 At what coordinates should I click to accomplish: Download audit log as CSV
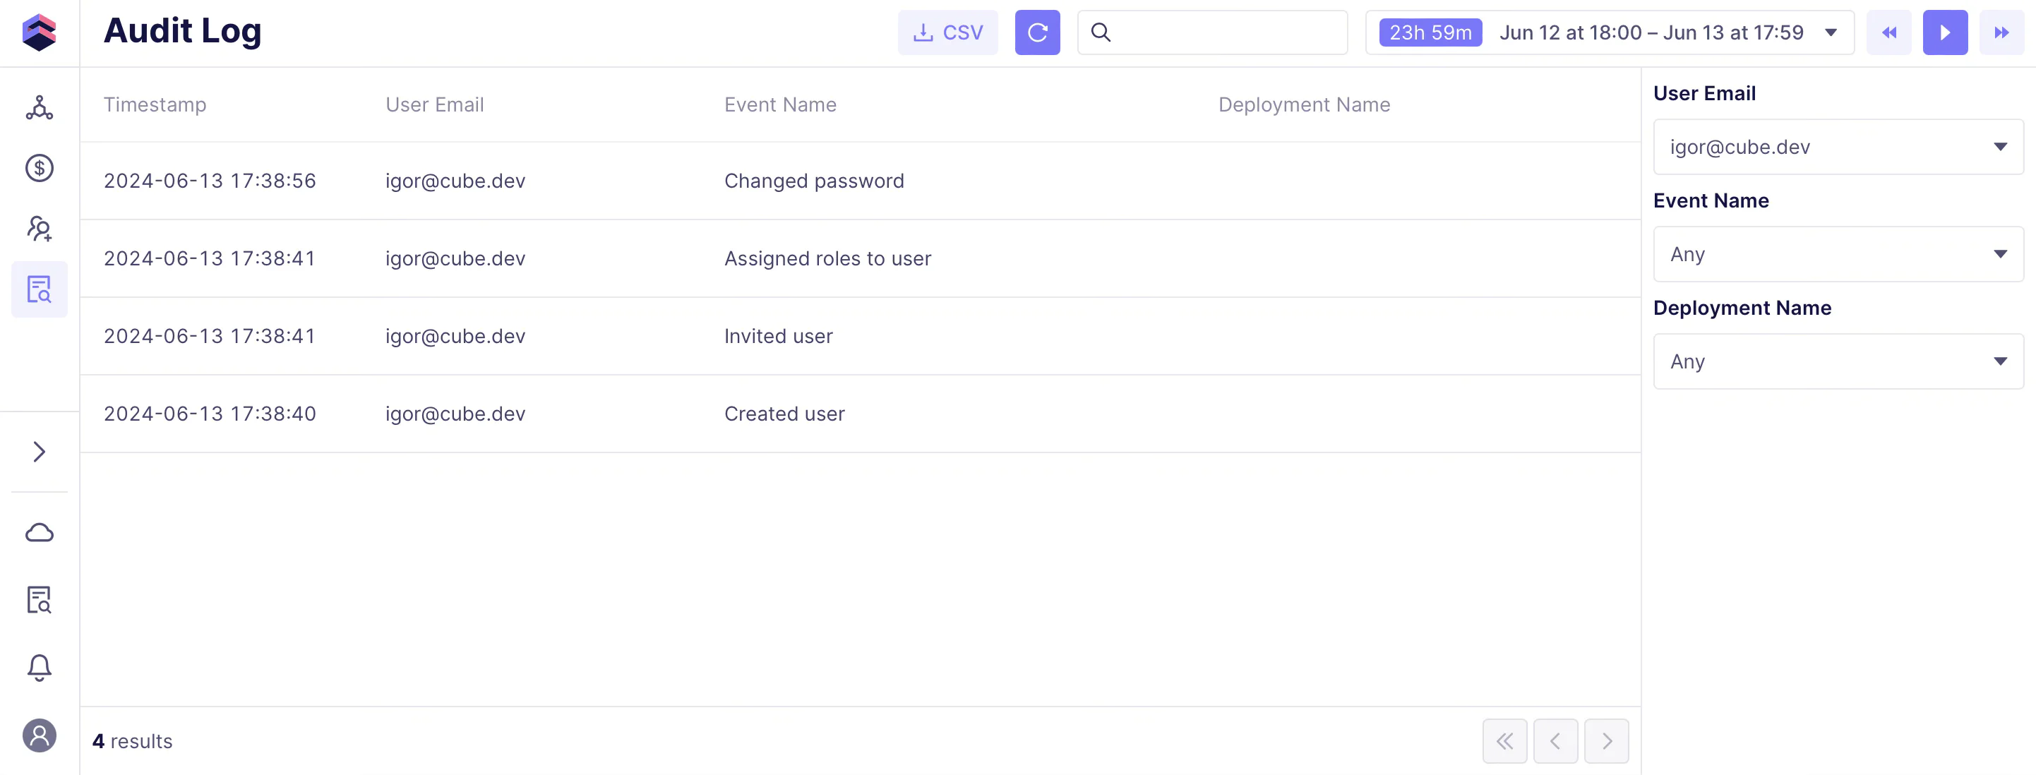(x=947, y=32)
